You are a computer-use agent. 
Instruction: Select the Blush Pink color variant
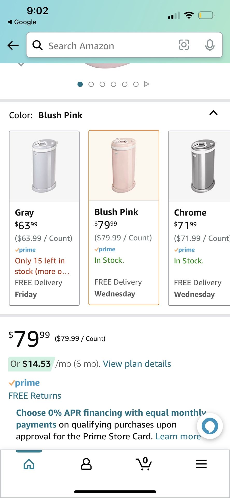124,218
